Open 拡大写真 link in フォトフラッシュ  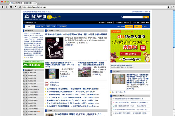130,89
